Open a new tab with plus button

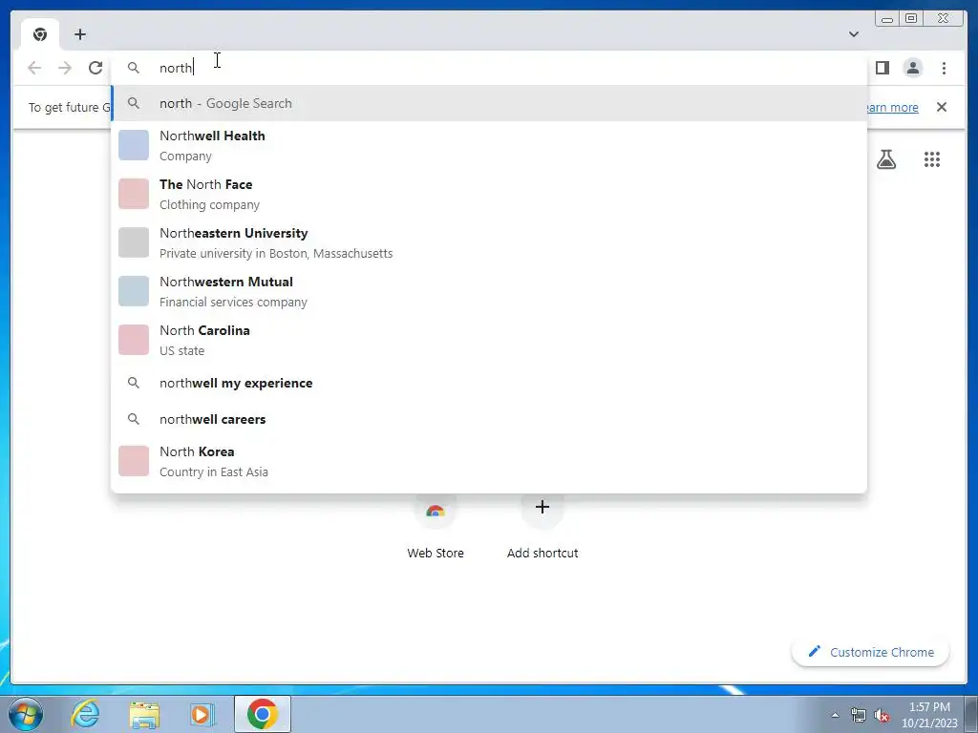[x=80, y=34]
